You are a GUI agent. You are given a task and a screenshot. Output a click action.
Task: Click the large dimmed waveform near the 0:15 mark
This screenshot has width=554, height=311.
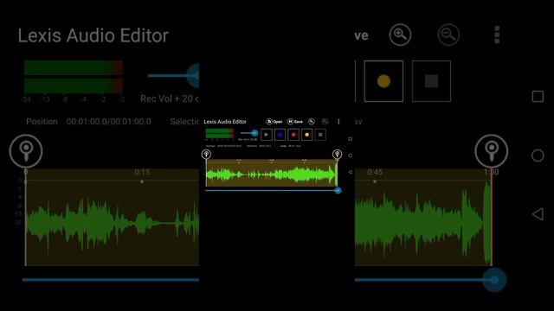tap(141, 223)
